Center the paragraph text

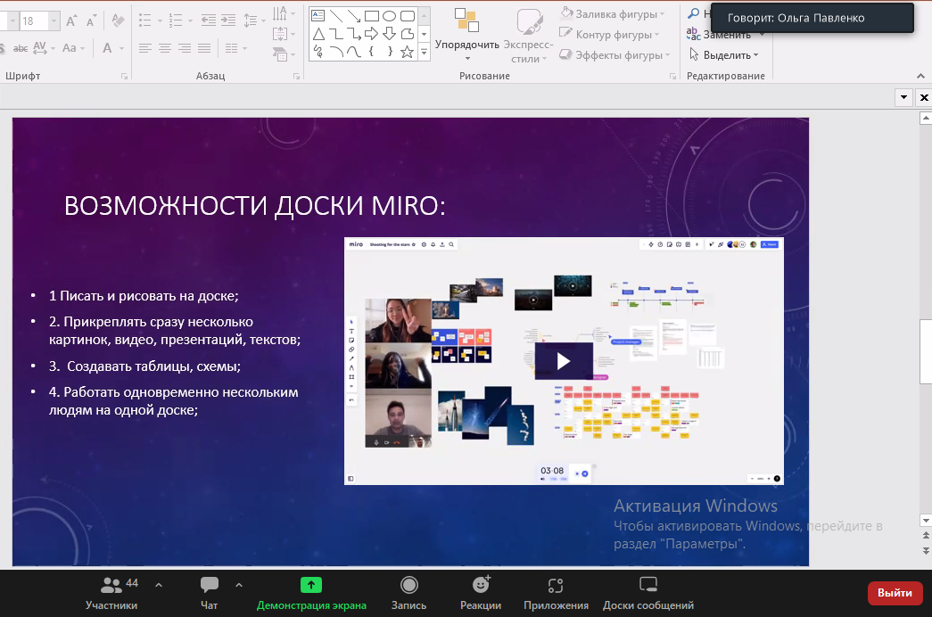tap(165, 48)
